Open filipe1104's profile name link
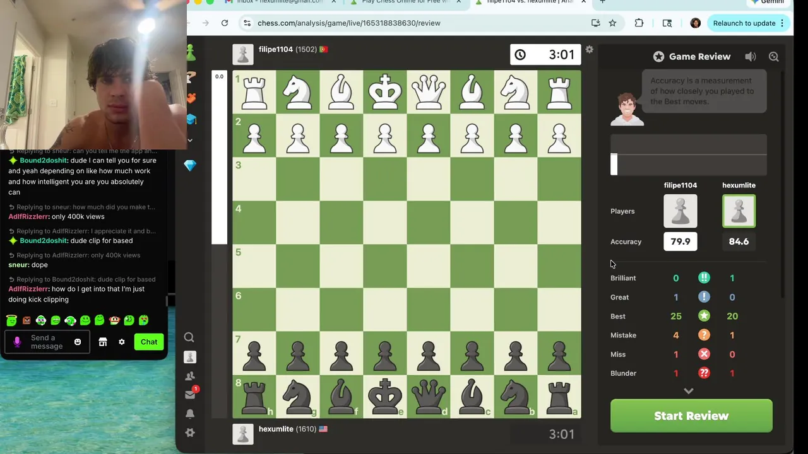 coord(276,49)
